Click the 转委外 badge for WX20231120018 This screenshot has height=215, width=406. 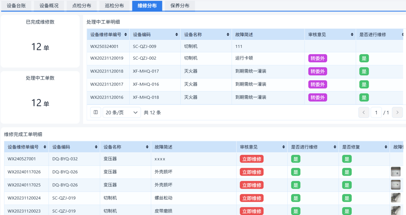coord(317,71)
